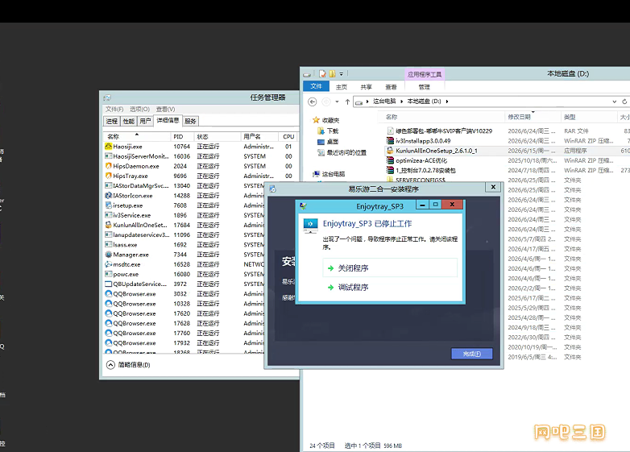Screen dimensions: 630x452
Task: Switch to the 性能 tab
Action: tap(129, 121)
